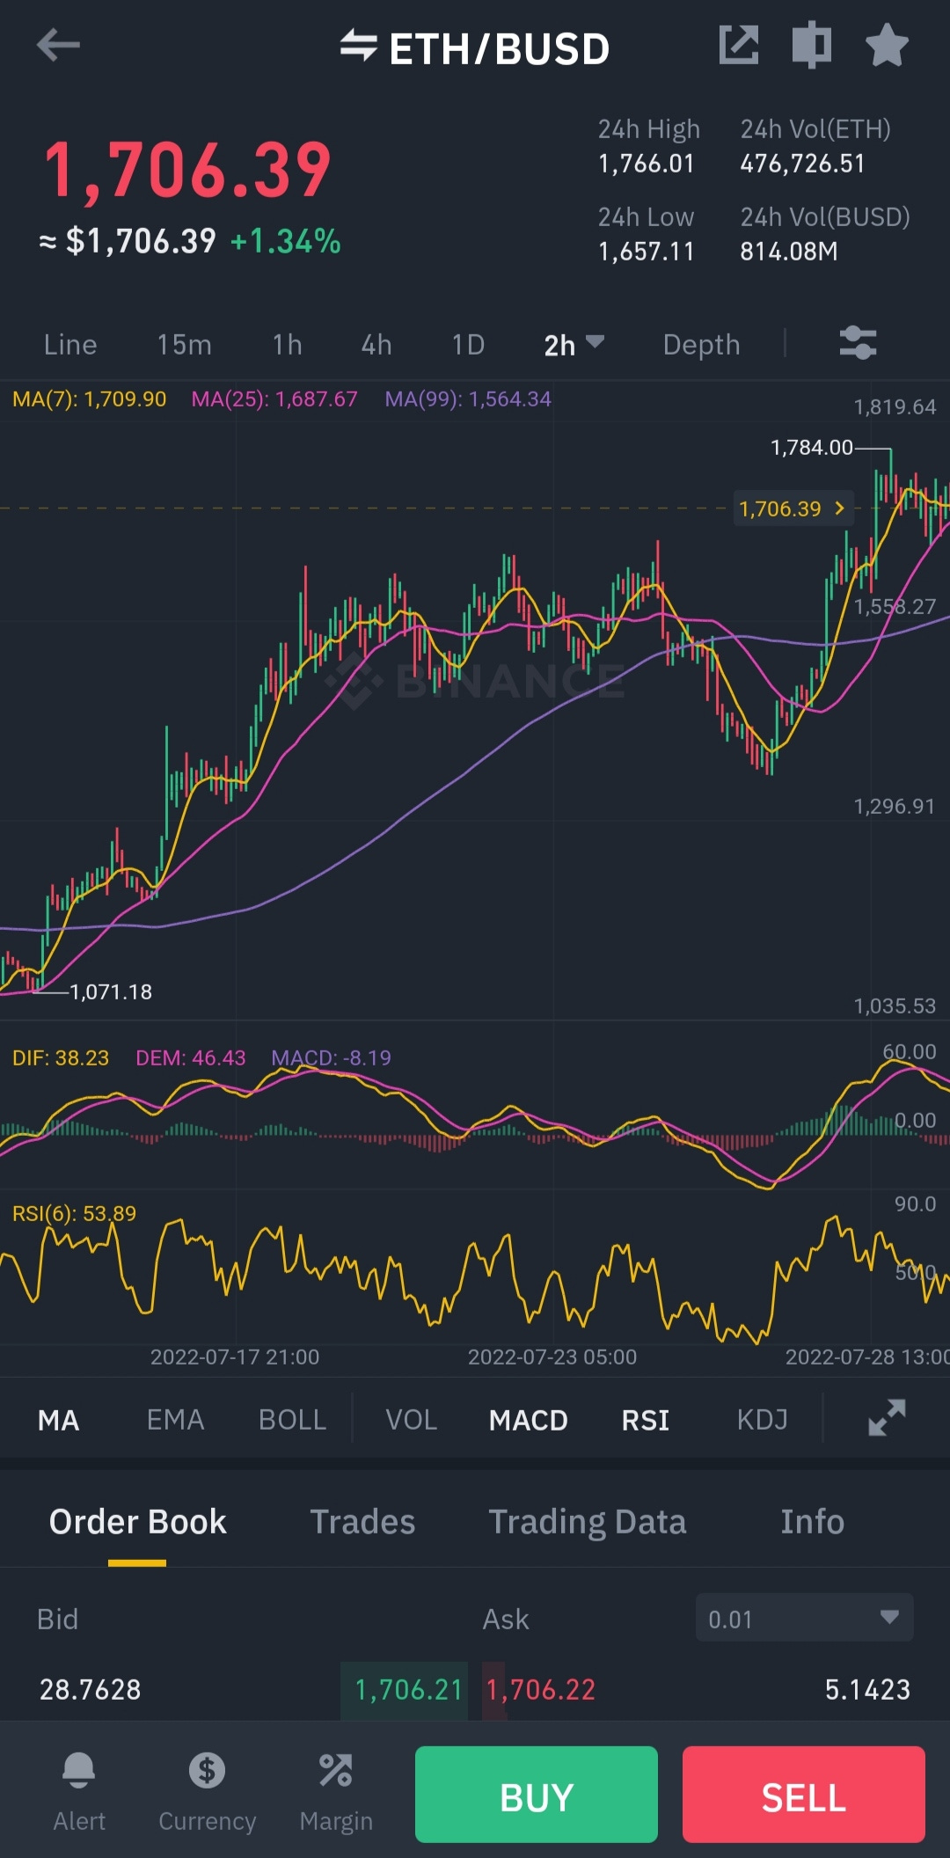The height and width of the screenshot is (1858, 950).
Task: Add pair to favorites with star
Action: click(886, 45)
